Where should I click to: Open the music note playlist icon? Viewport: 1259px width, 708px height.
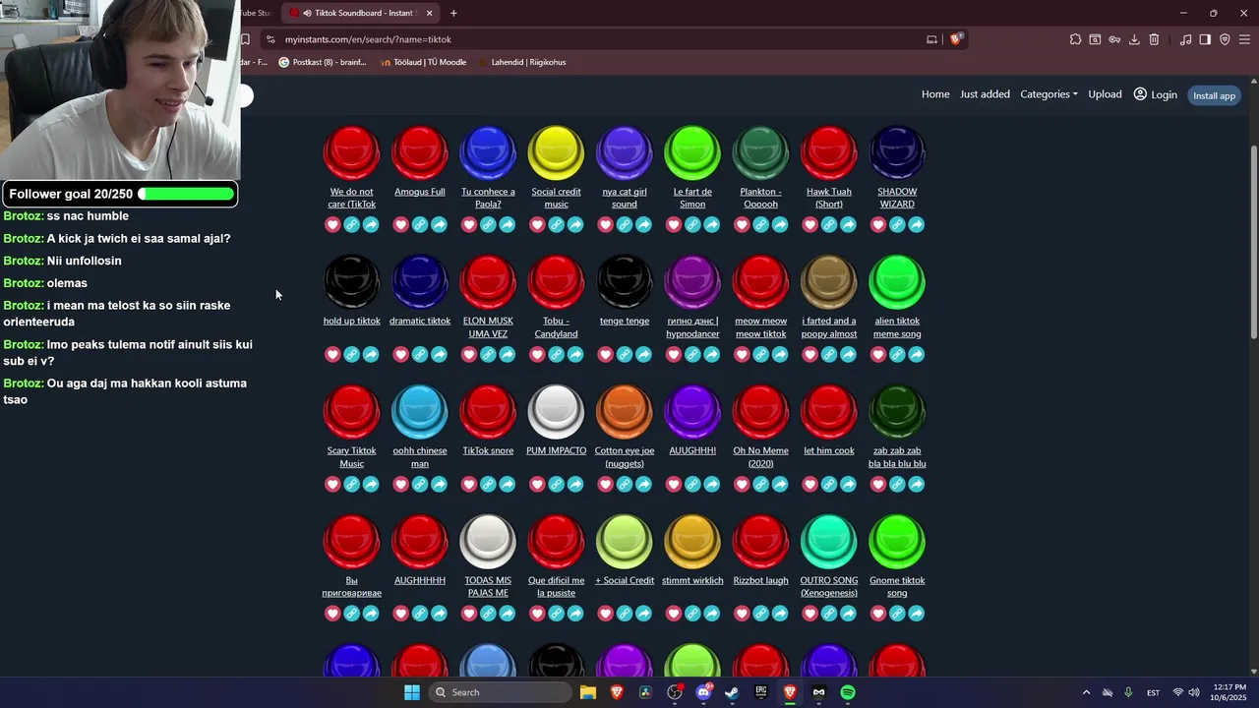pos(1185,39)
